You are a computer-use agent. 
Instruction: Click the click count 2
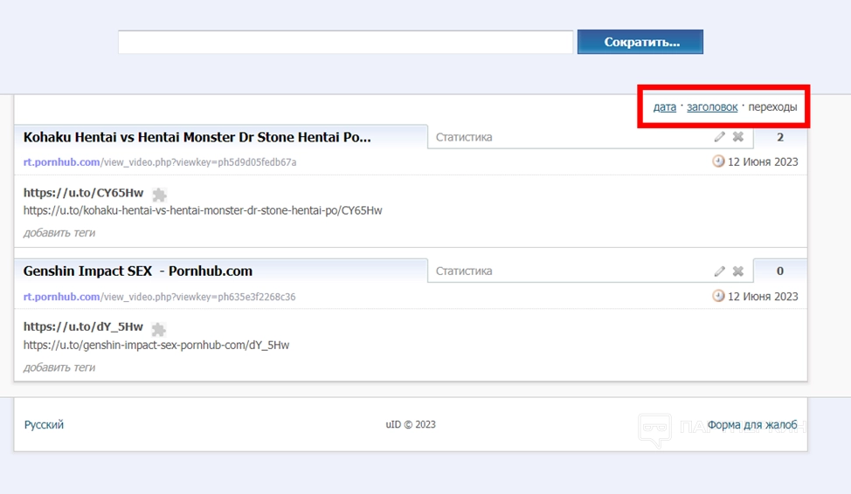tap(780, 137)
